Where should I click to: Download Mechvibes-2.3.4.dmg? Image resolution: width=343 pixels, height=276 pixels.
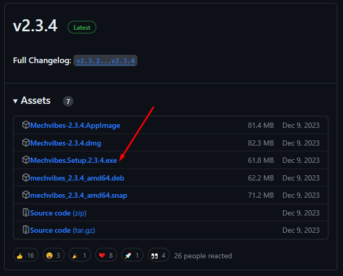(66, 143)
